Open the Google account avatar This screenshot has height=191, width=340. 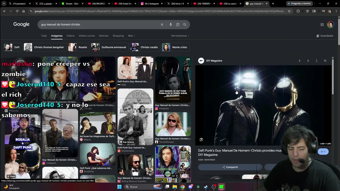[330, 25]
